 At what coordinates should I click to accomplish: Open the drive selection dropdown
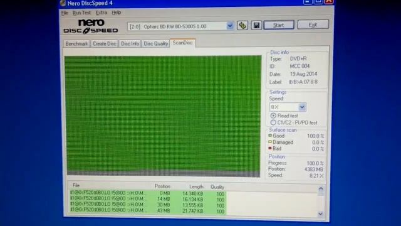pyautogui.click(x=230, y=26)
